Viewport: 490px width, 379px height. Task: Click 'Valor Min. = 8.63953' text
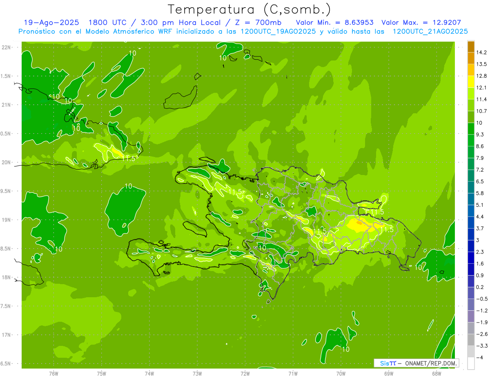pos(334,22)
